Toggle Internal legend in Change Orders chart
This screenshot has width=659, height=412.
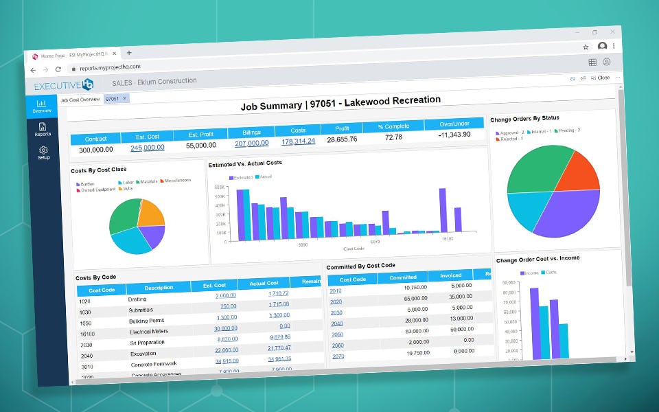539,132
